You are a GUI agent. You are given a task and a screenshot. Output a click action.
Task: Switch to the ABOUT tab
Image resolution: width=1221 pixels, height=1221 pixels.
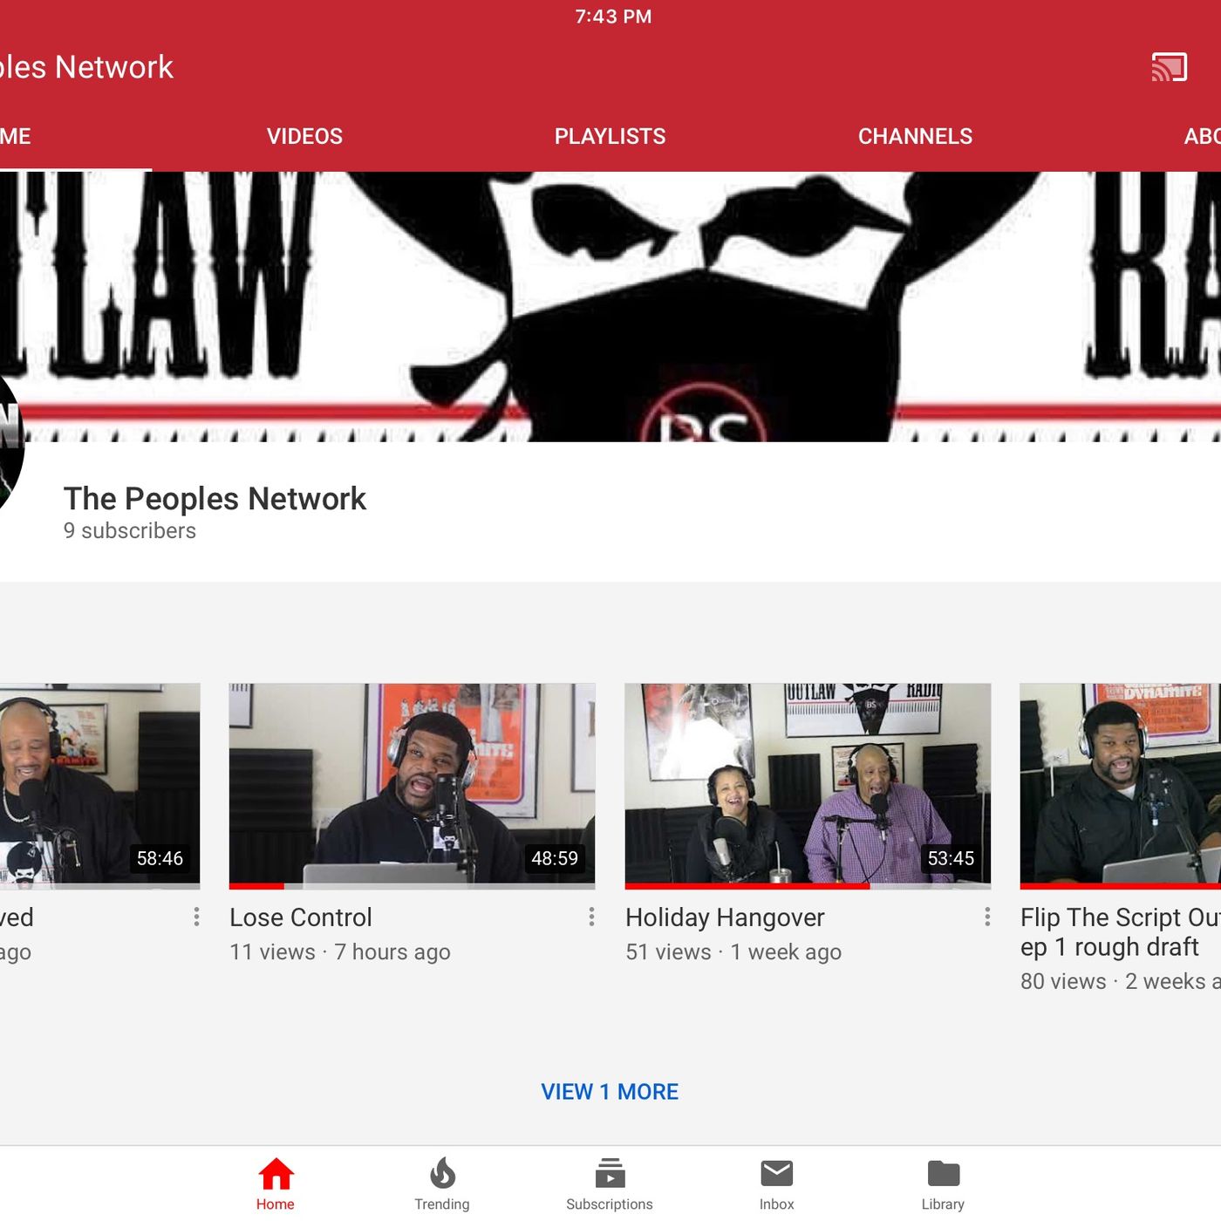point(1202,136)
